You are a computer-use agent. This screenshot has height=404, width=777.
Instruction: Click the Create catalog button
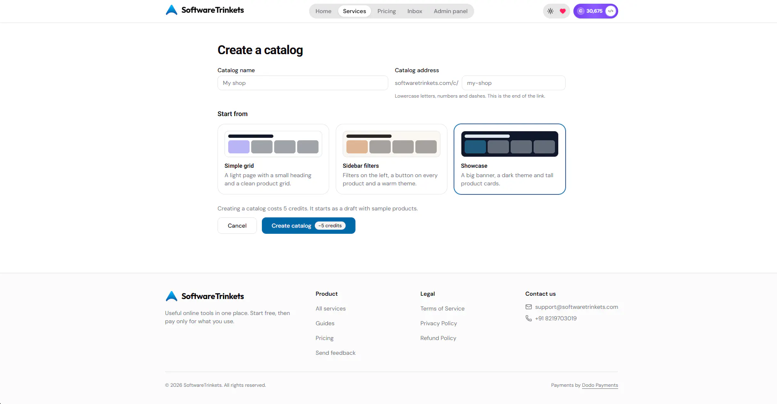(x=309, y=226)
